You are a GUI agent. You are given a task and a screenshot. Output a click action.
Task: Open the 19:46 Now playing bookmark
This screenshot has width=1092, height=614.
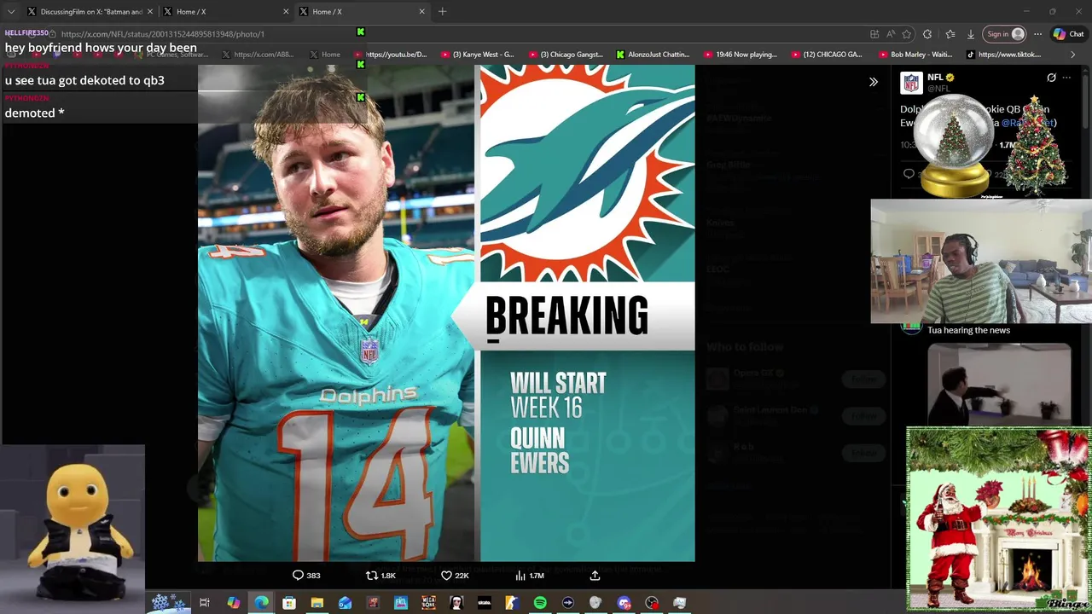coord(740,55)
